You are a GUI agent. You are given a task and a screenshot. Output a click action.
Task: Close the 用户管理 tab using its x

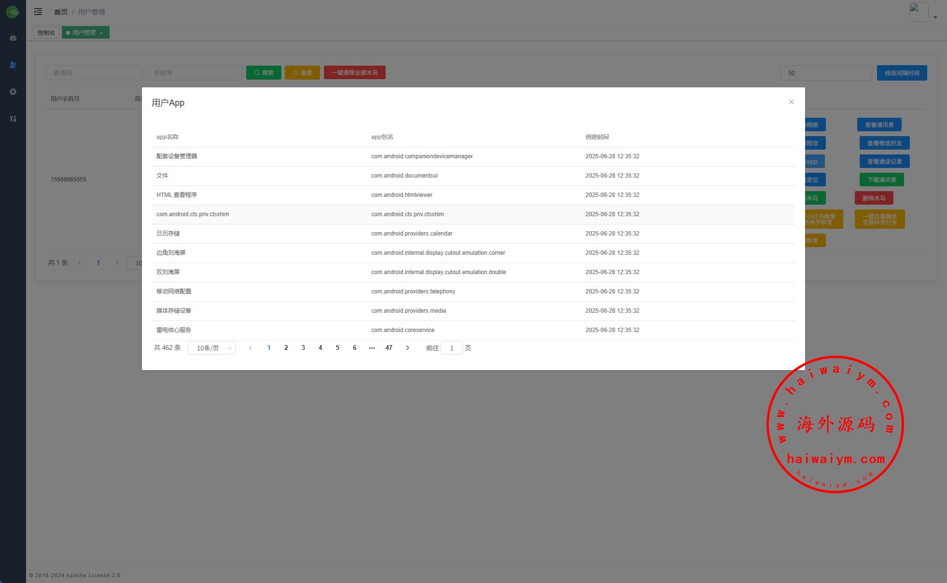[x=101, y=33]
